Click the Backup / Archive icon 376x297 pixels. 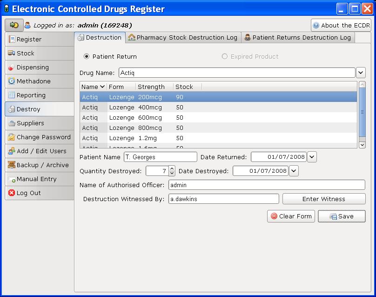(x=12, y=165)
